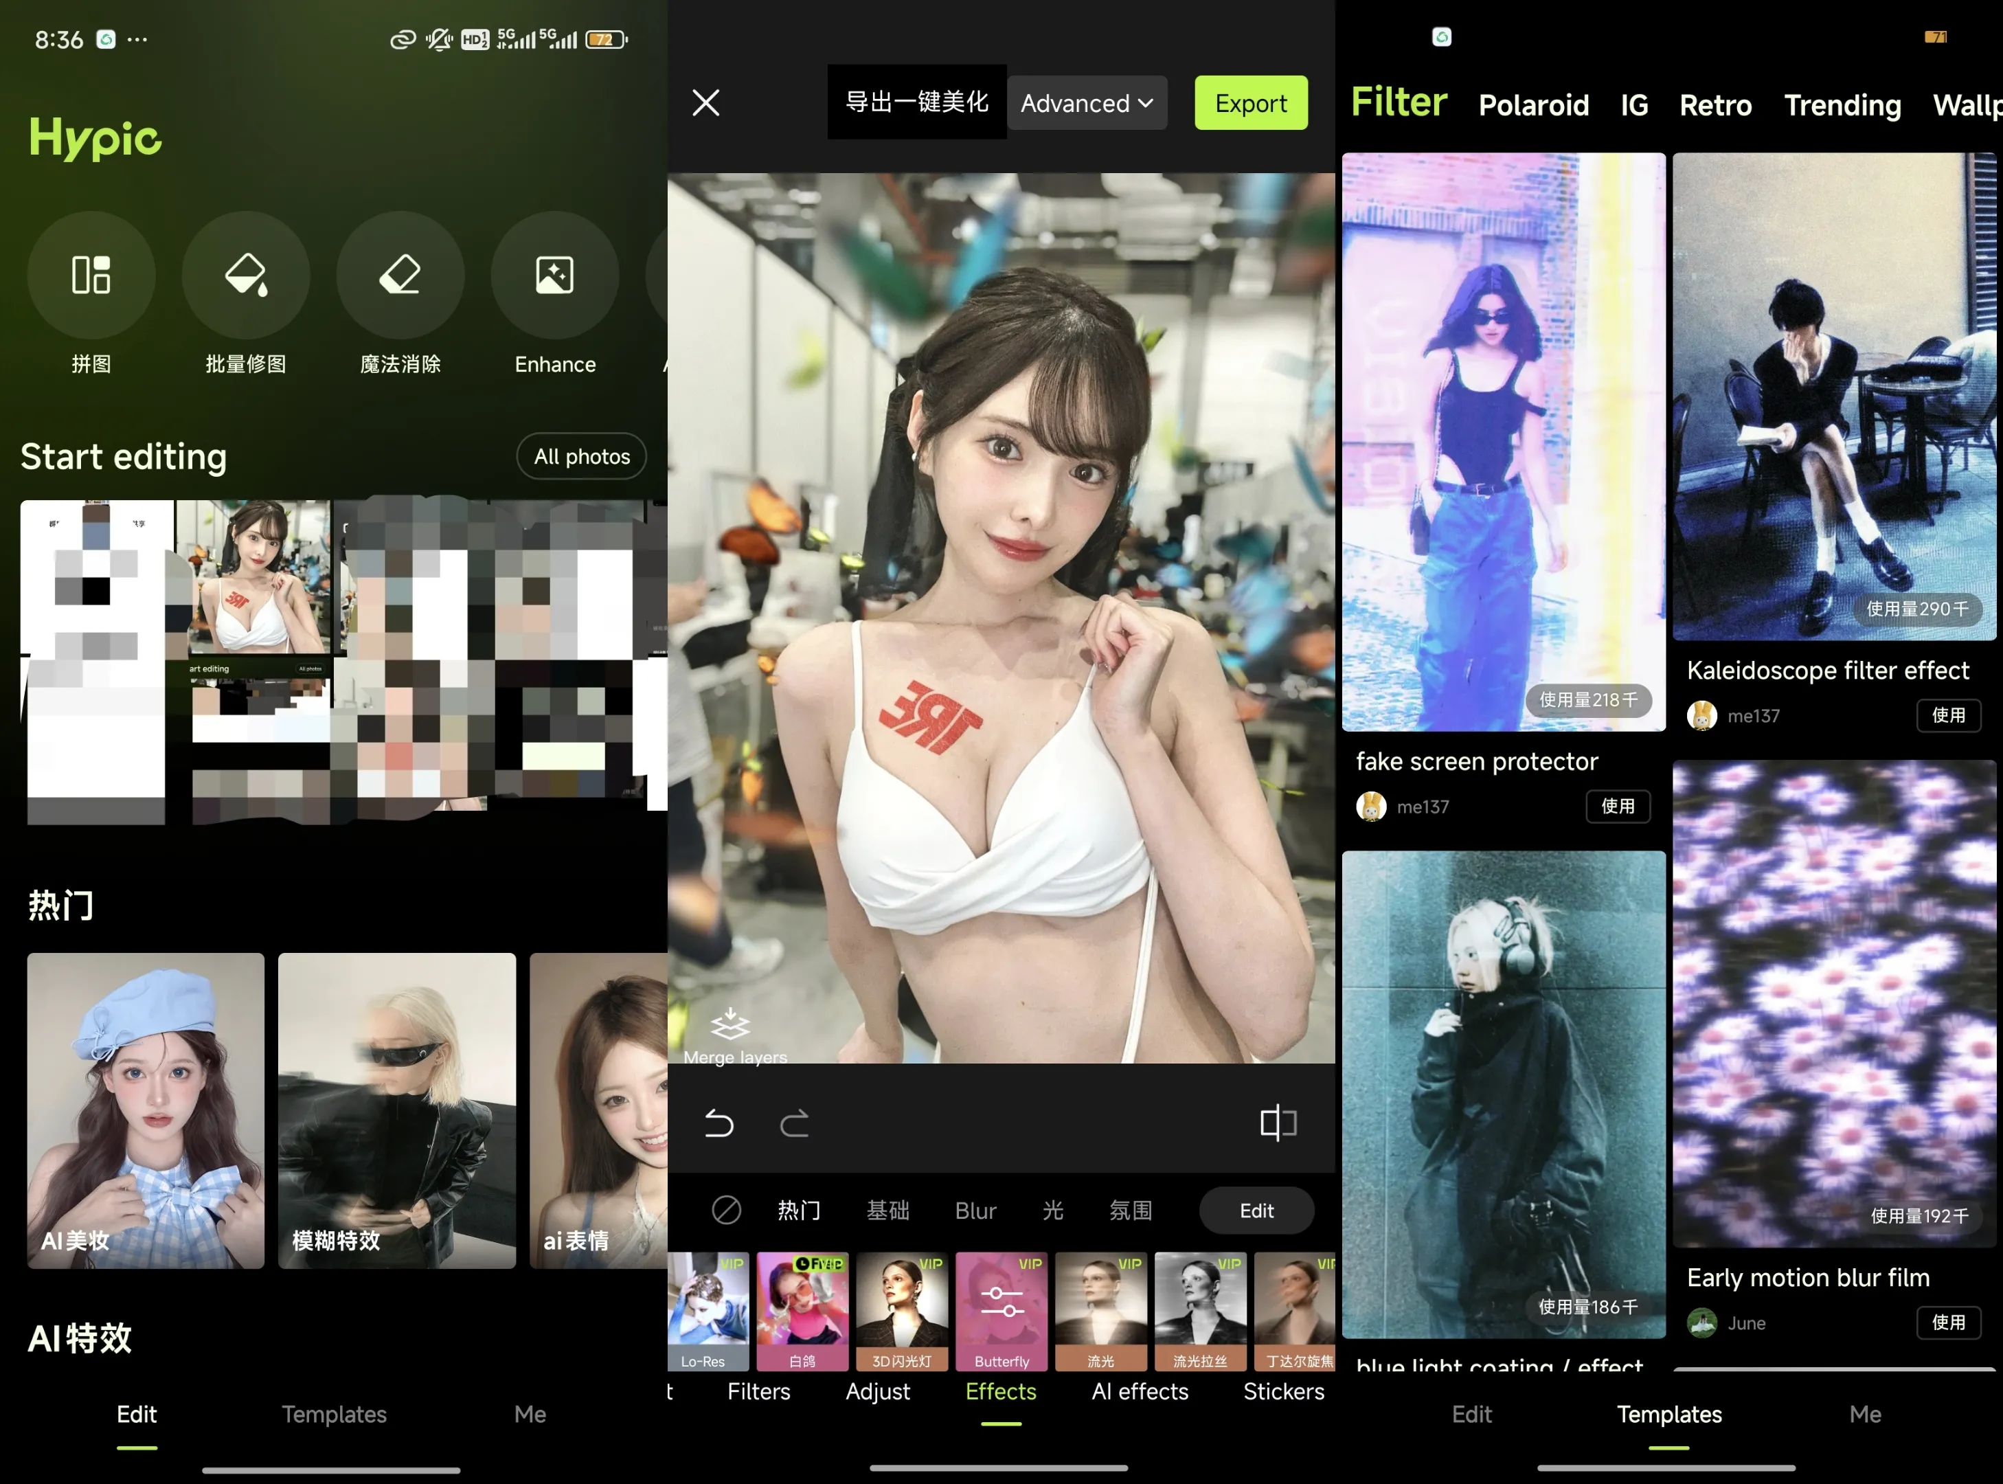
Task: Switch to the Blur effects category
Action: point(975,1210)
